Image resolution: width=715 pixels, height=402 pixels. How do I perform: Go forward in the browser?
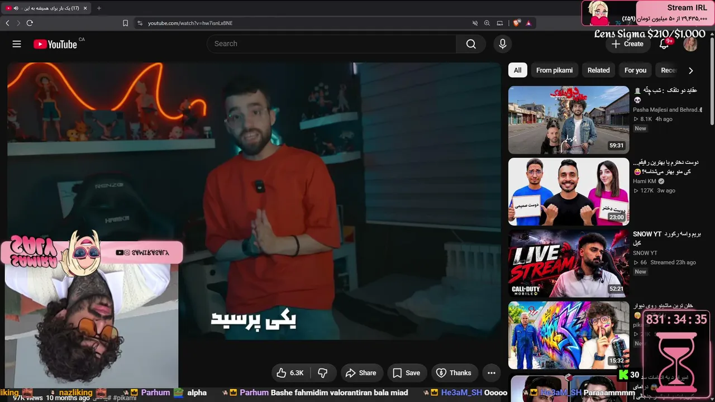click(x=18, y=23)
